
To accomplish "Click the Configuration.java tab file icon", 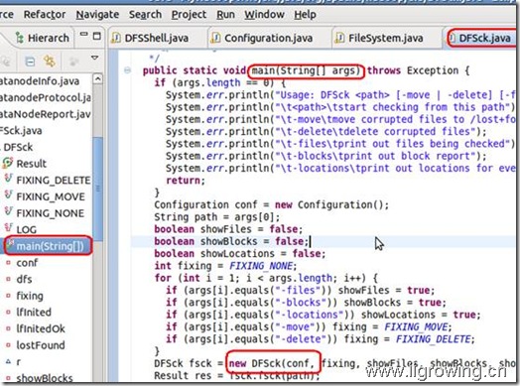I will click(215, 39).
